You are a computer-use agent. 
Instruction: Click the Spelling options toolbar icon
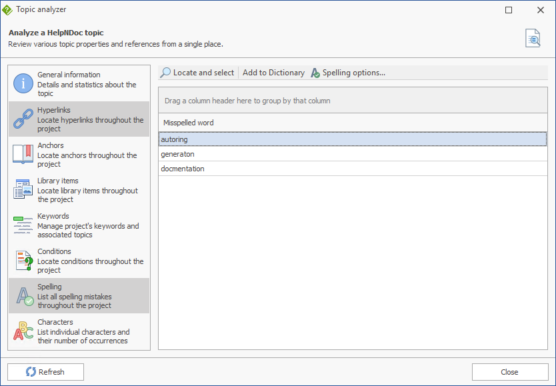(315, 73)
